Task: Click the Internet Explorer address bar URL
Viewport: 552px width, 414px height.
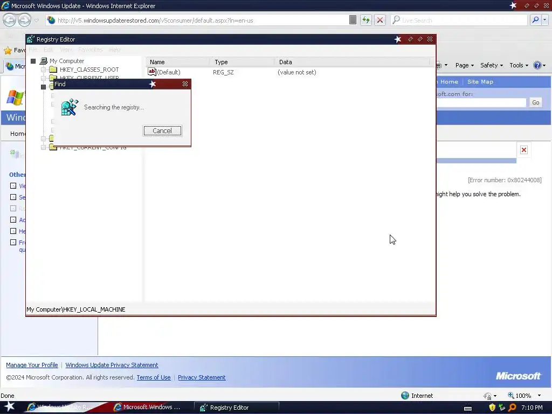Action: tap(155, 20)
